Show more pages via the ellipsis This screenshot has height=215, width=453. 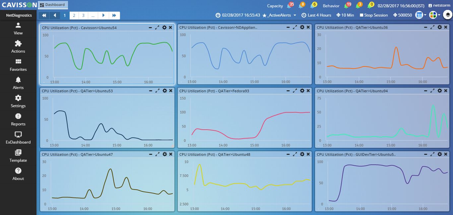coord(93,15)
